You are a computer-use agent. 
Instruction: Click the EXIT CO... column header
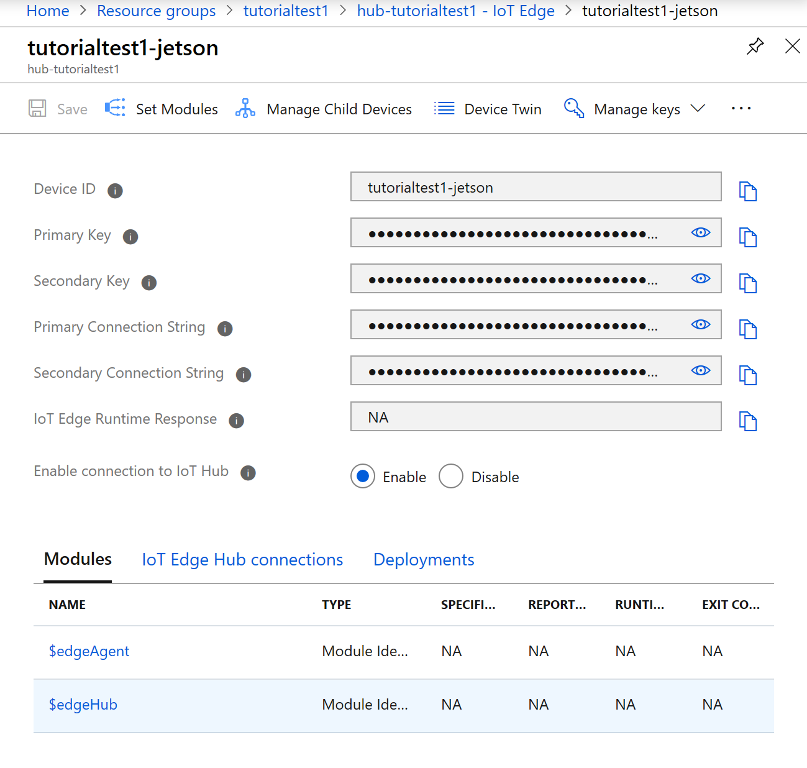pos(731,605)
